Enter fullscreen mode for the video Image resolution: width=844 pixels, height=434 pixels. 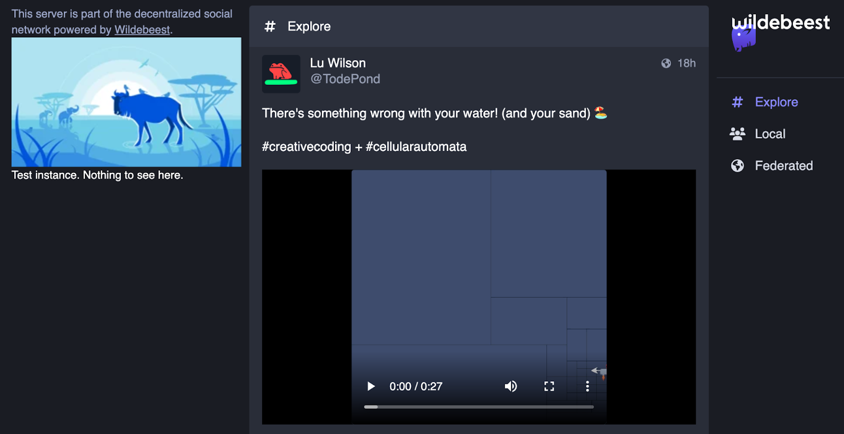549,387
